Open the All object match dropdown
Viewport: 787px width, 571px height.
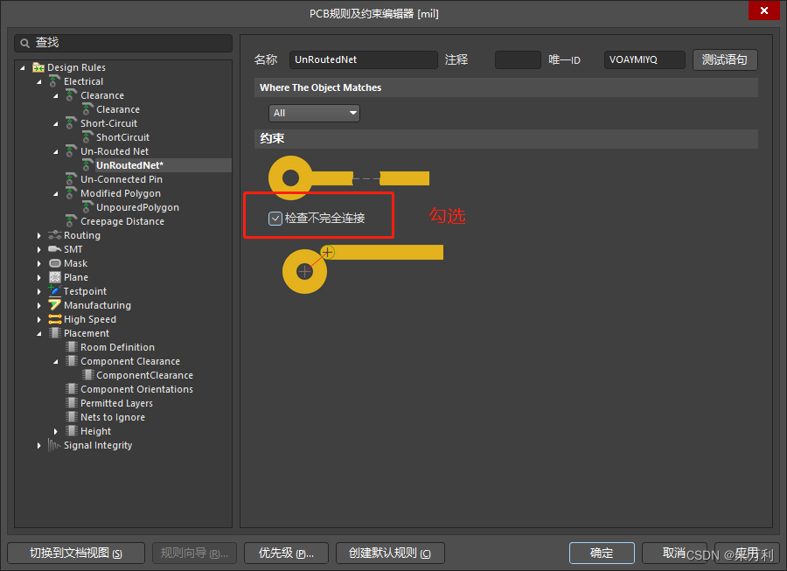(x=315, y=113)
